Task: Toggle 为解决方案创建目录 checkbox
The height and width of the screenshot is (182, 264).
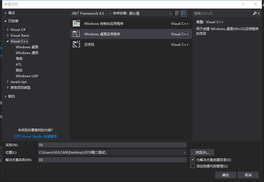Action: (193, 159)
